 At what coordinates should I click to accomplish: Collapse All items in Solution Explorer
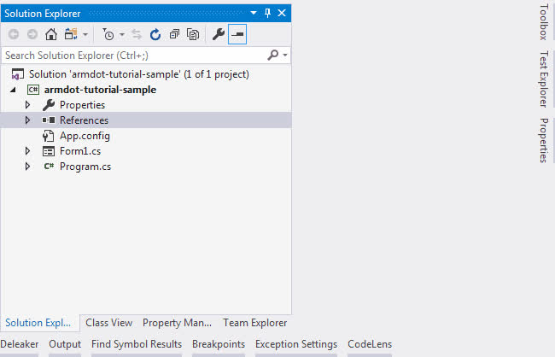(x=174, y=34)
